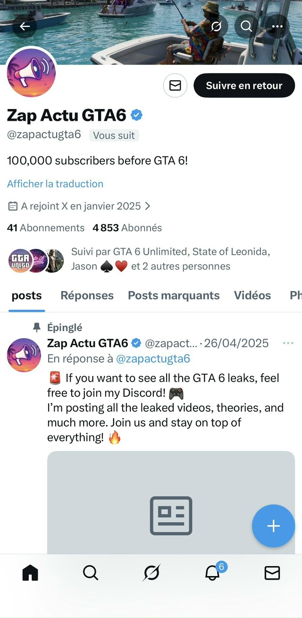Screen dimensions: 302x618
Task: Switch to the Réponses tab
Action: 87,296
